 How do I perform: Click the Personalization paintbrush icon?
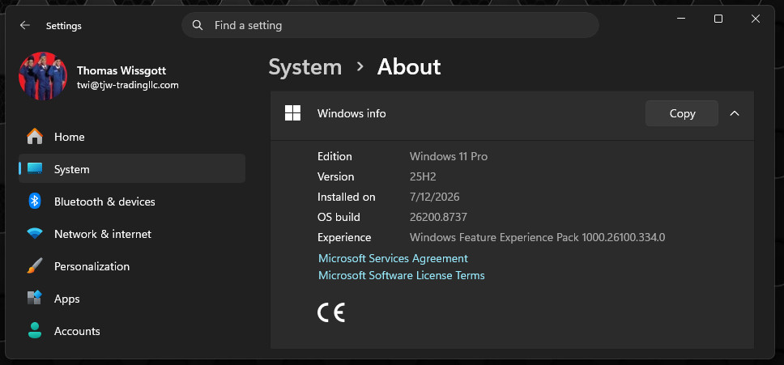[x=35, y=266]
